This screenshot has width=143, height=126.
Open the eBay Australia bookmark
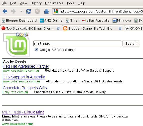pos(96,21)
